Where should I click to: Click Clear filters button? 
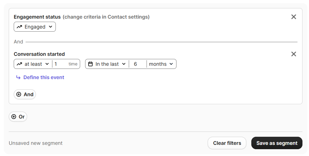(227, 143)
